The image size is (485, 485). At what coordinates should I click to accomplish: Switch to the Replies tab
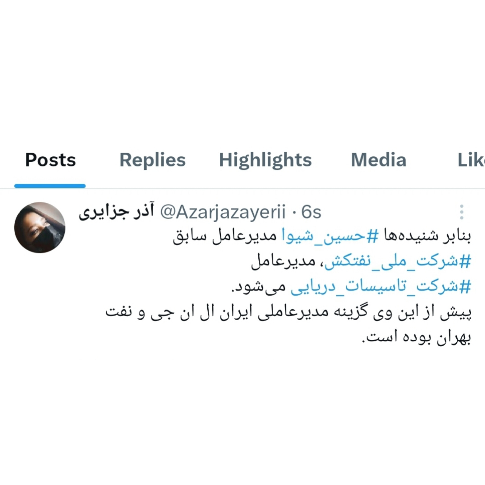click(152, 160)
